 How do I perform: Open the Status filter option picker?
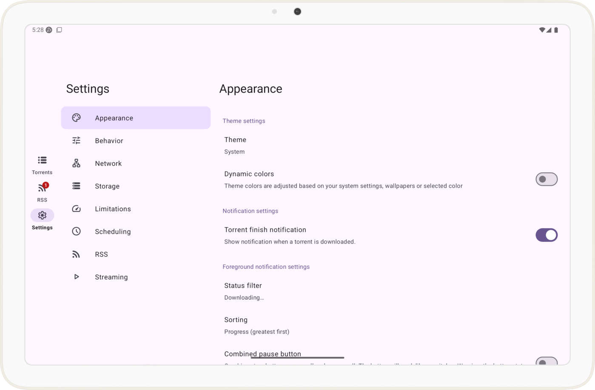click(x=244, y=291)
